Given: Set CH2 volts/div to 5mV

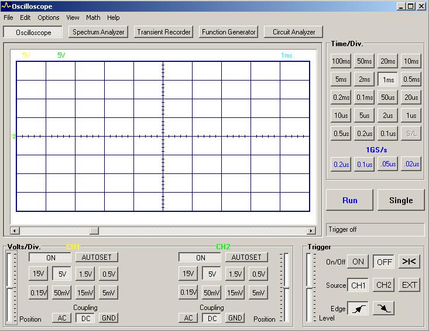Looking at the screenshot, I should tap(258, 293).
